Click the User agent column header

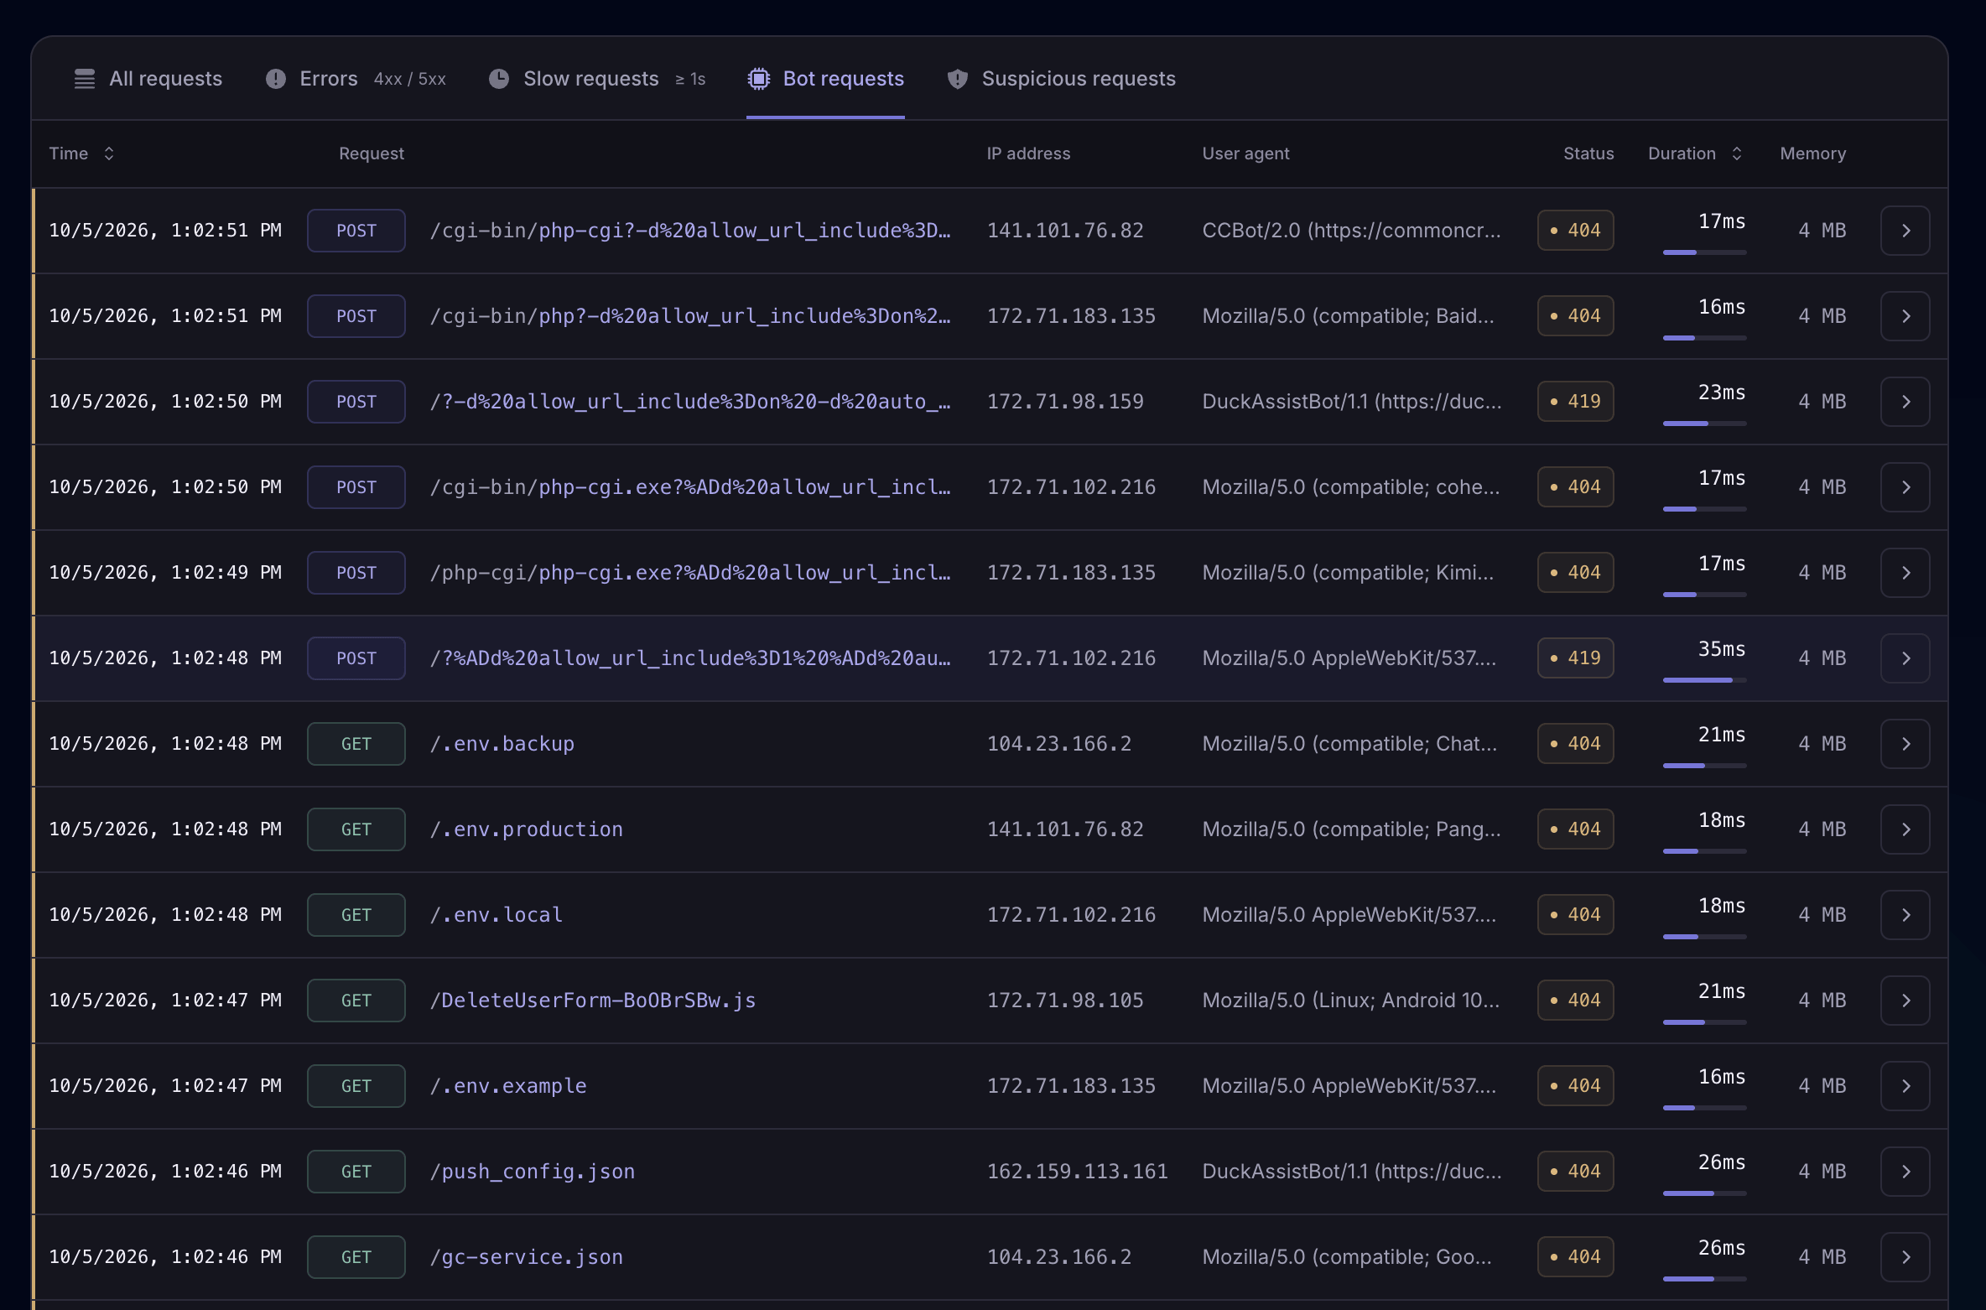[1246, 153]
